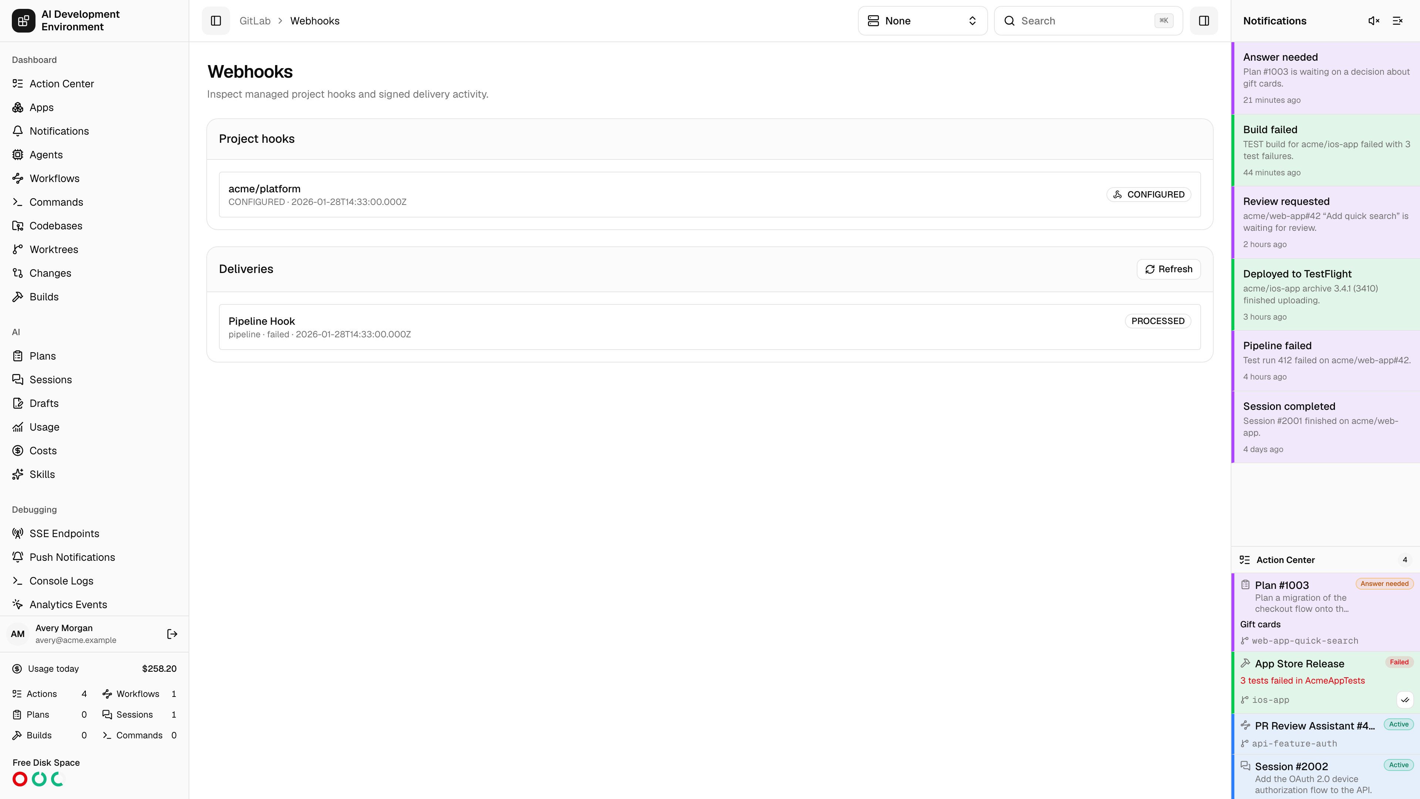The height and width of the screenshot is (799, 1420).
Task: Click the Plans clipboard icon in sidebar
Action: (18, 356)
